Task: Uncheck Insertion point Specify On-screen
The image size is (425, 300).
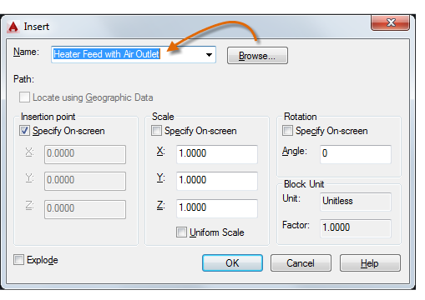Action: [24, 131]
